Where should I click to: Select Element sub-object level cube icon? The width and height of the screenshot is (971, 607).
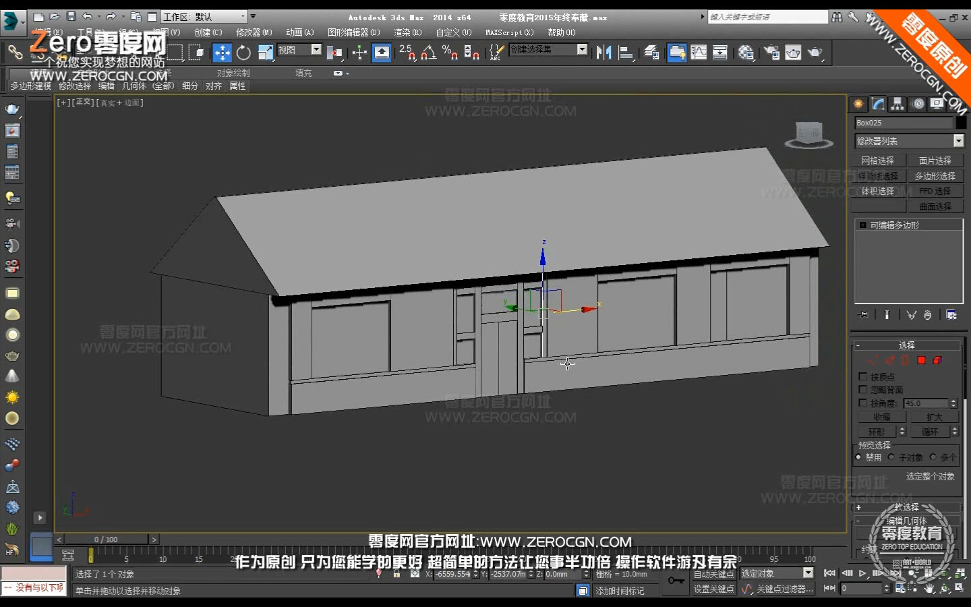937,361
